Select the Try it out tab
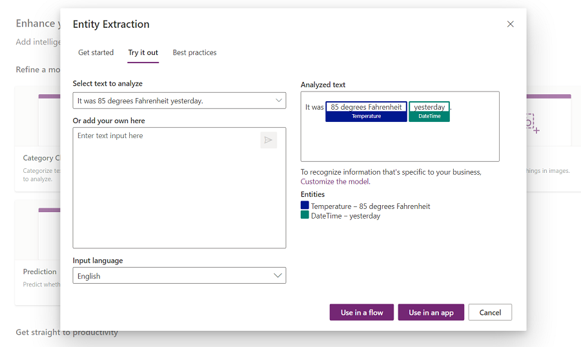 [143, 52]
